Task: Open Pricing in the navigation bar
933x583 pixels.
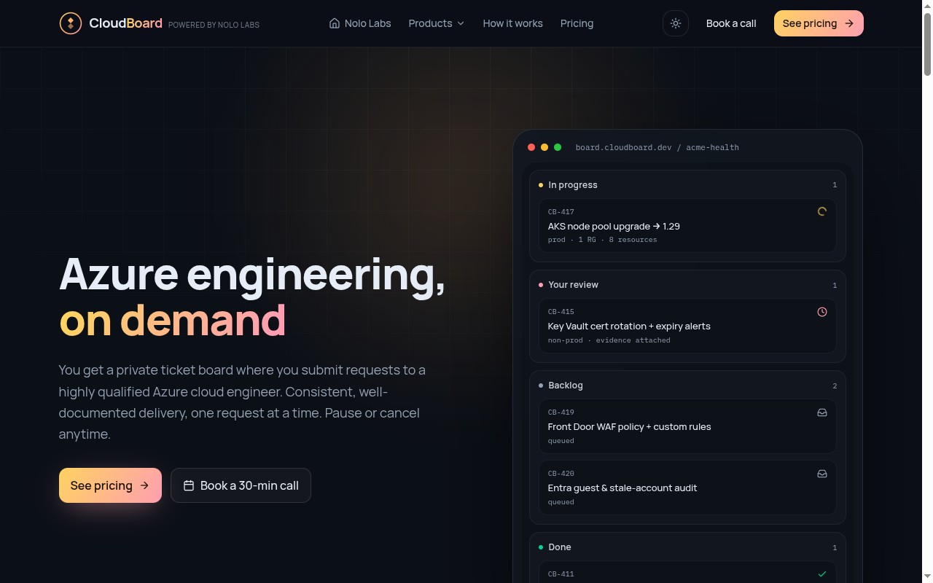Action: point(577,23)
